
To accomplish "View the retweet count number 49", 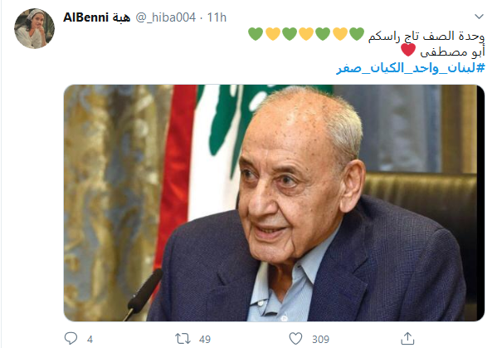I will (x=205, y=340).
